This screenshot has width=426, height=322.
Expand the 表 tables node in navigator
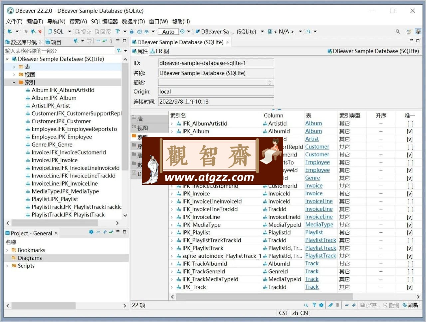[x=14, y=67]
